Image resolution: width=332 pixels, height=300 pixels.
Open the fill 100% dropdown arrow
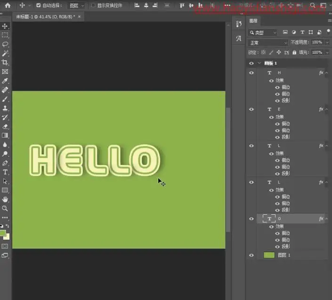(327, 52)
